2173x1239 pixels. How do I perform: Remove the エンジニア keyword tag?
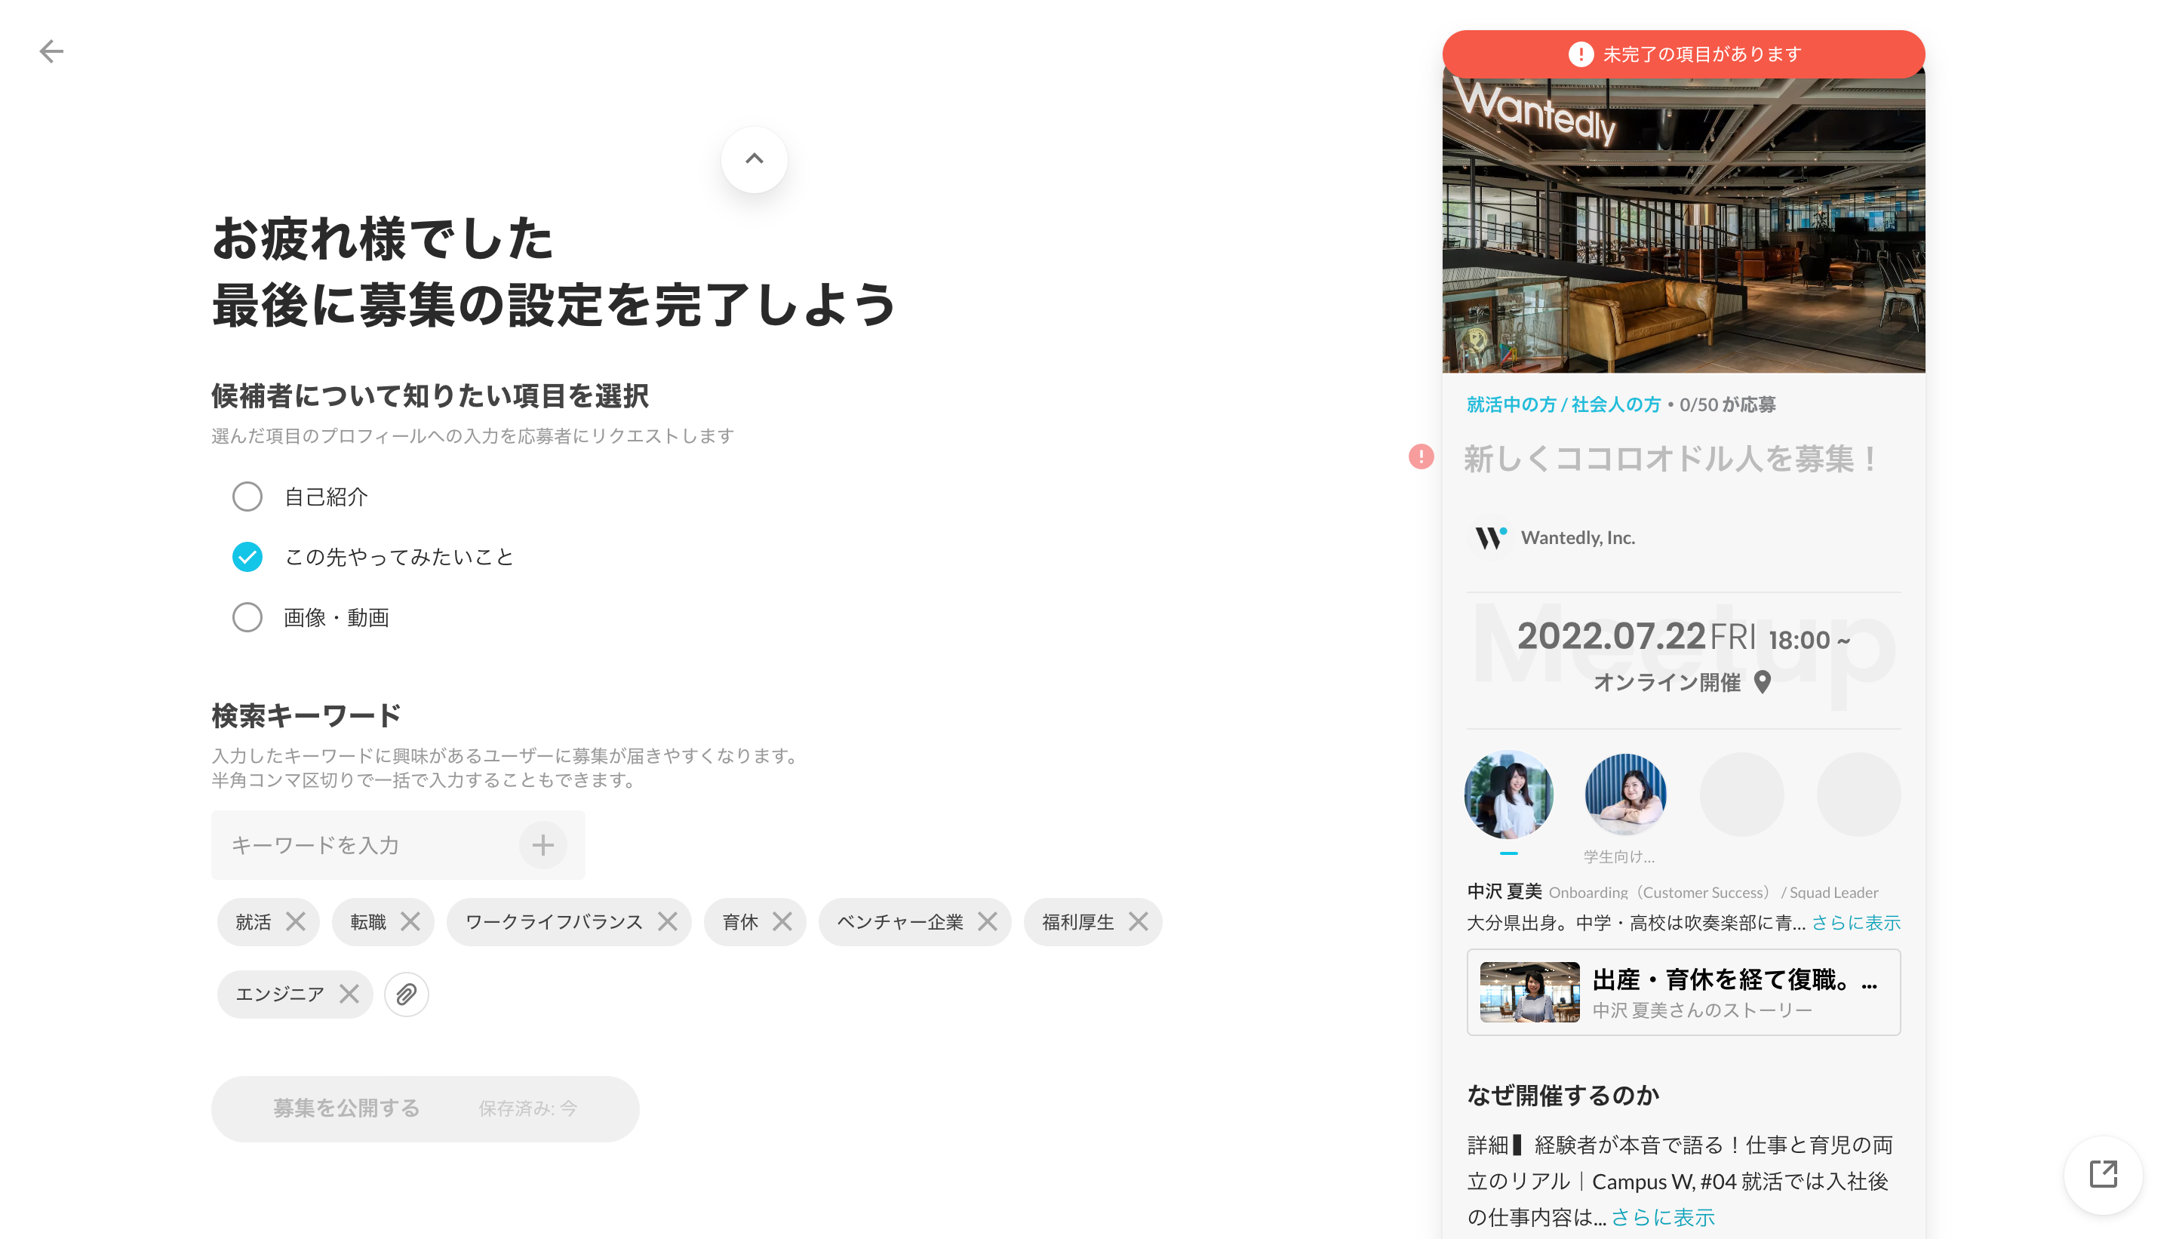[x=349, y=994]
